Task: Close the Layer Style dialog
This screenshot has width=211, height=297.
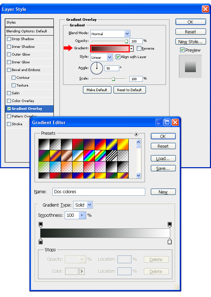Action: point(205,9)
